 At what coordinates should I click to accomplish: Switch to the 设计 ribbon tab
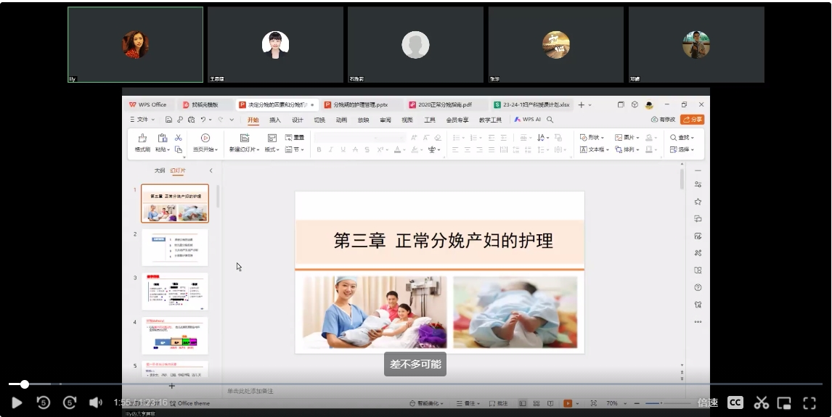click(x=298, y=120)
